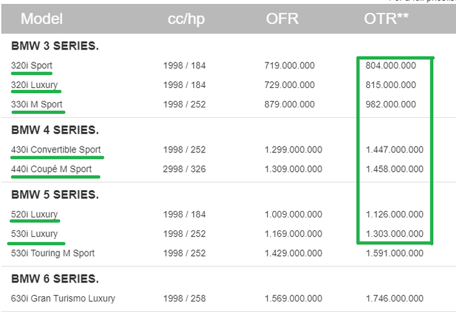Open the 320i Luxury model link
The height and width of the screenshot is (319, 456).
35,85
